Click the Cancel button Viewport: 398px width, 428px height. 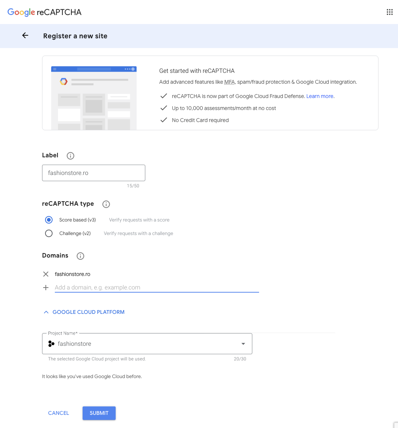point(59,413)
